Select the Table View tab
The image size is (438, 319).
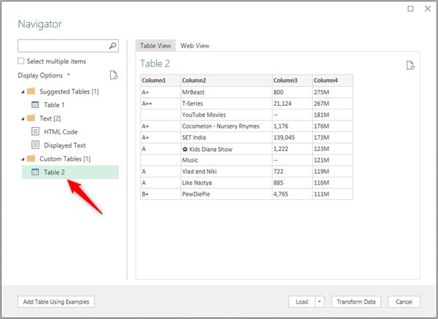(x=155, y=45)
